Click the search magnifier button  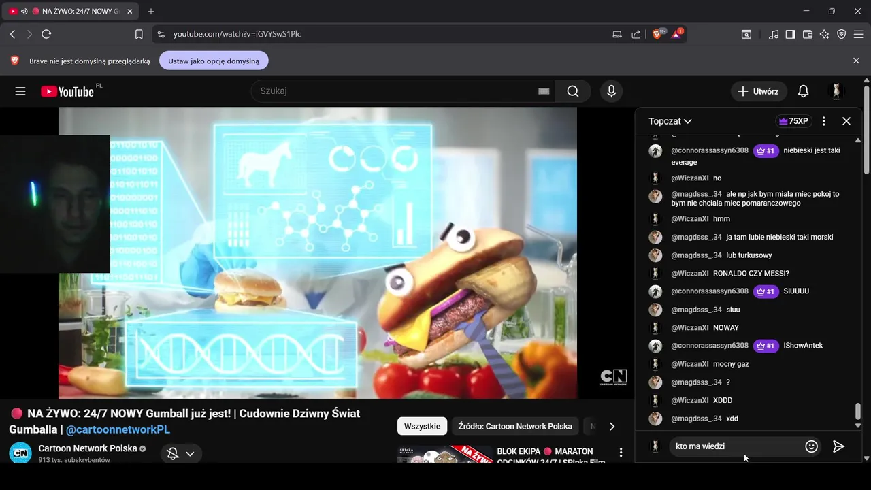[x=573, y=91]
